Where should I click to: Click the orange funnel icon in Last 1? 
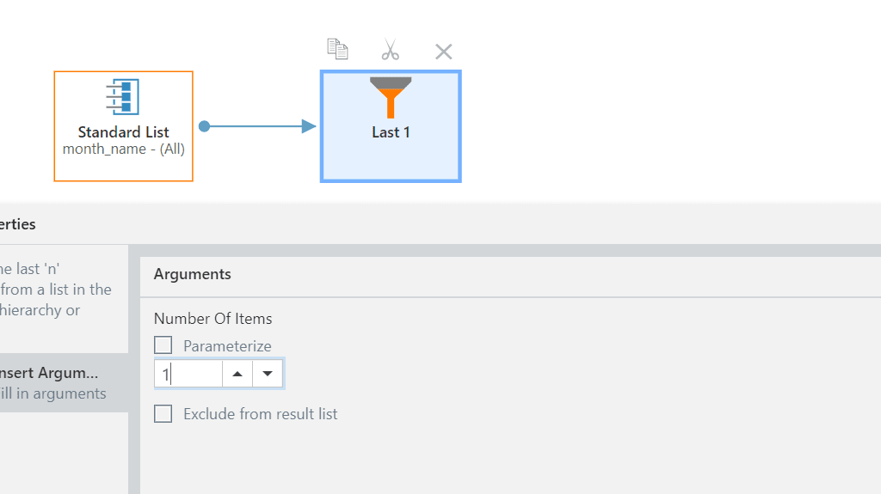(x=391, y=96)
